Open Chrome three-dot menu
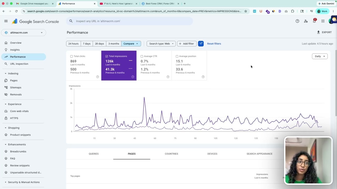 pos(333,11)
